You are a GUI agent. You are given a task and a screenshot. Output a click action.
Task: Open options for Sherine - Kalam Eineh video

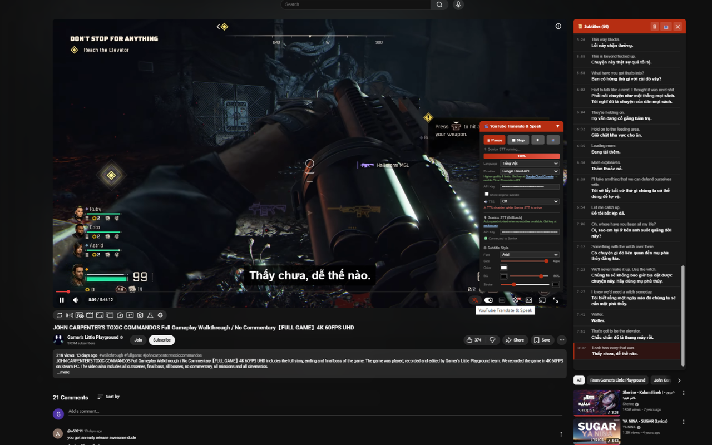tap(684, 393)
